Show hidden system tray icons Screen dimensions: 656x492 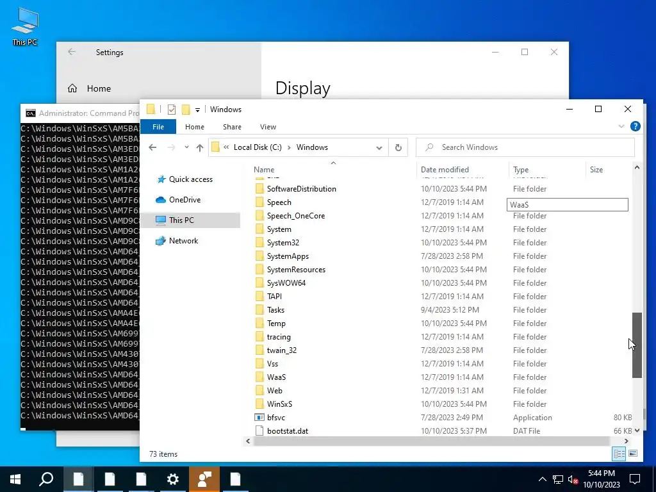pyautogui.click(x=542, y=479)
